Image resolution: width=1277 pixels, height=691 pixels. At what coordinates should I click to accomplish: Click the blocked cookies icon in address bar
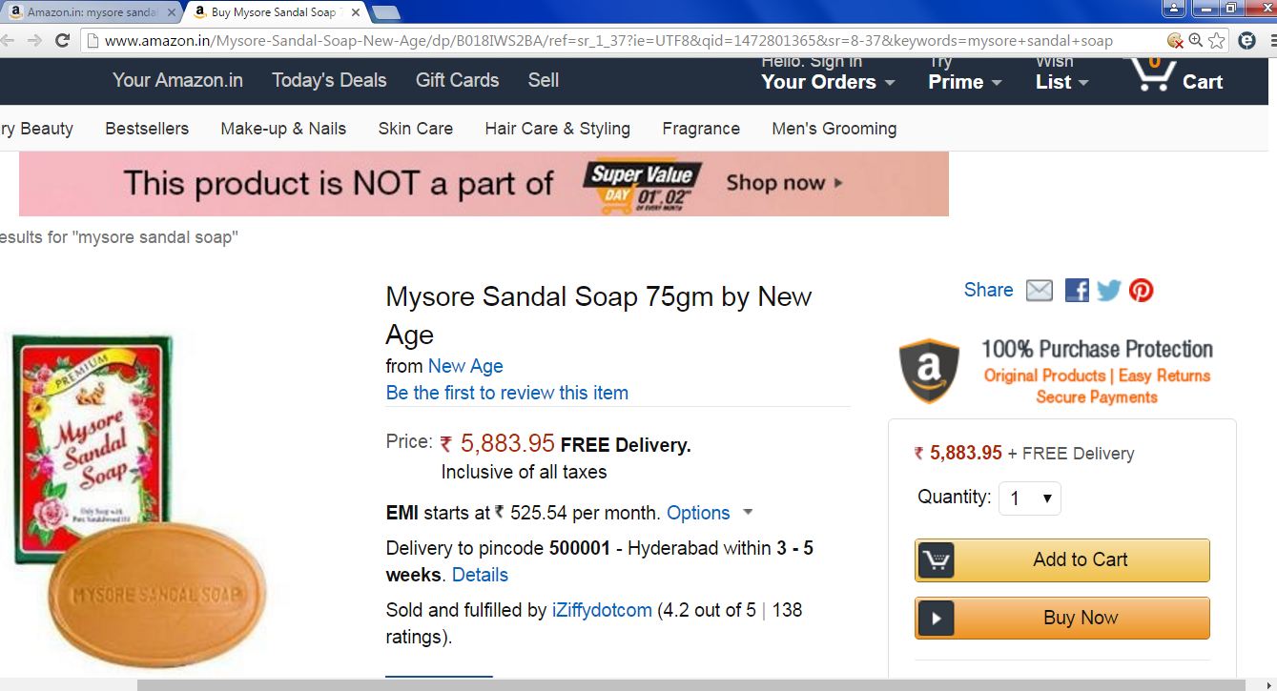[x=1175, y=41]
